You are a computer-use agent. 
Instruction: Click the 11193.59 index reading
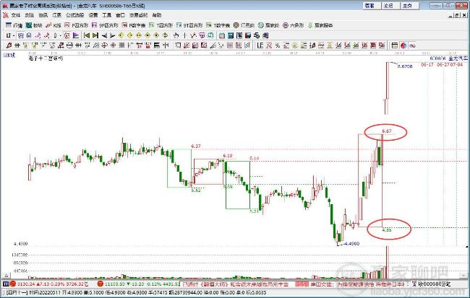114,284
